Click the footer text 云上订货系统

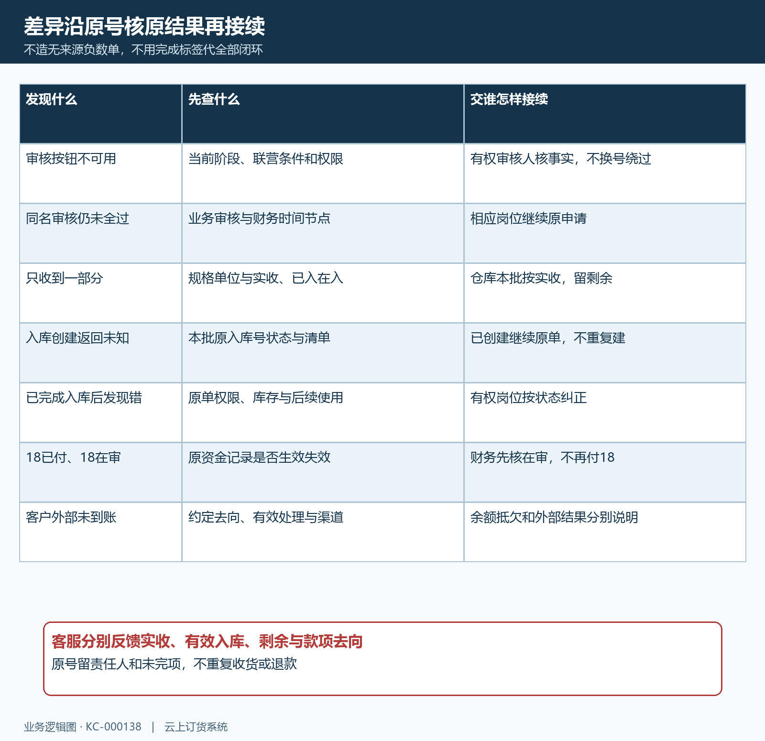196,727
